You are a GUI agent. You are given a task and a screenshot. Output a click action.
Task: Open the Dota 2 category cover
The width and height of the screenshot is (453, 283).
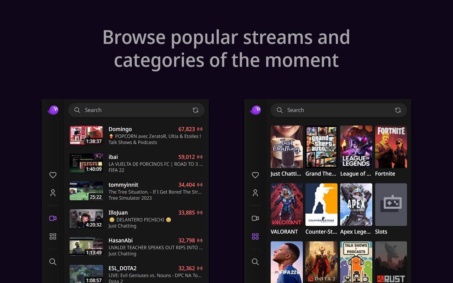321,262
